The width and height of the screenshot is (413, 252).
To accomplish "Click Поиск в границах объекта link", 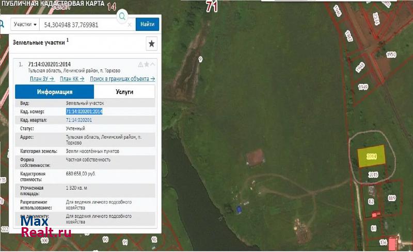I will (122, 79).
